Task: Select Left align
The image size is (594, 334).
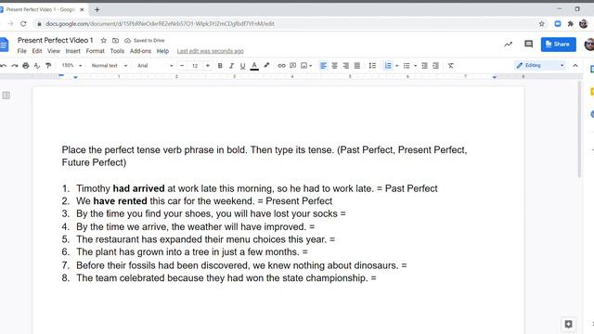Action: pos(323,66)
